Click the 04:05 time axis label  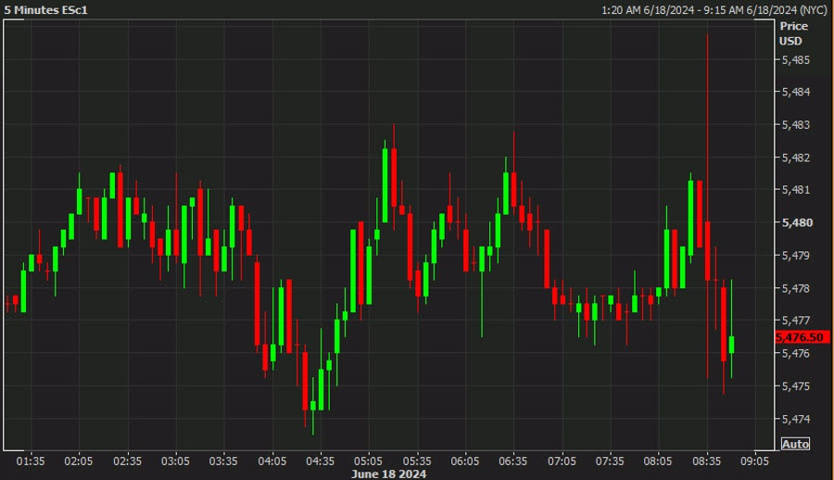click(x=272, y=461)
